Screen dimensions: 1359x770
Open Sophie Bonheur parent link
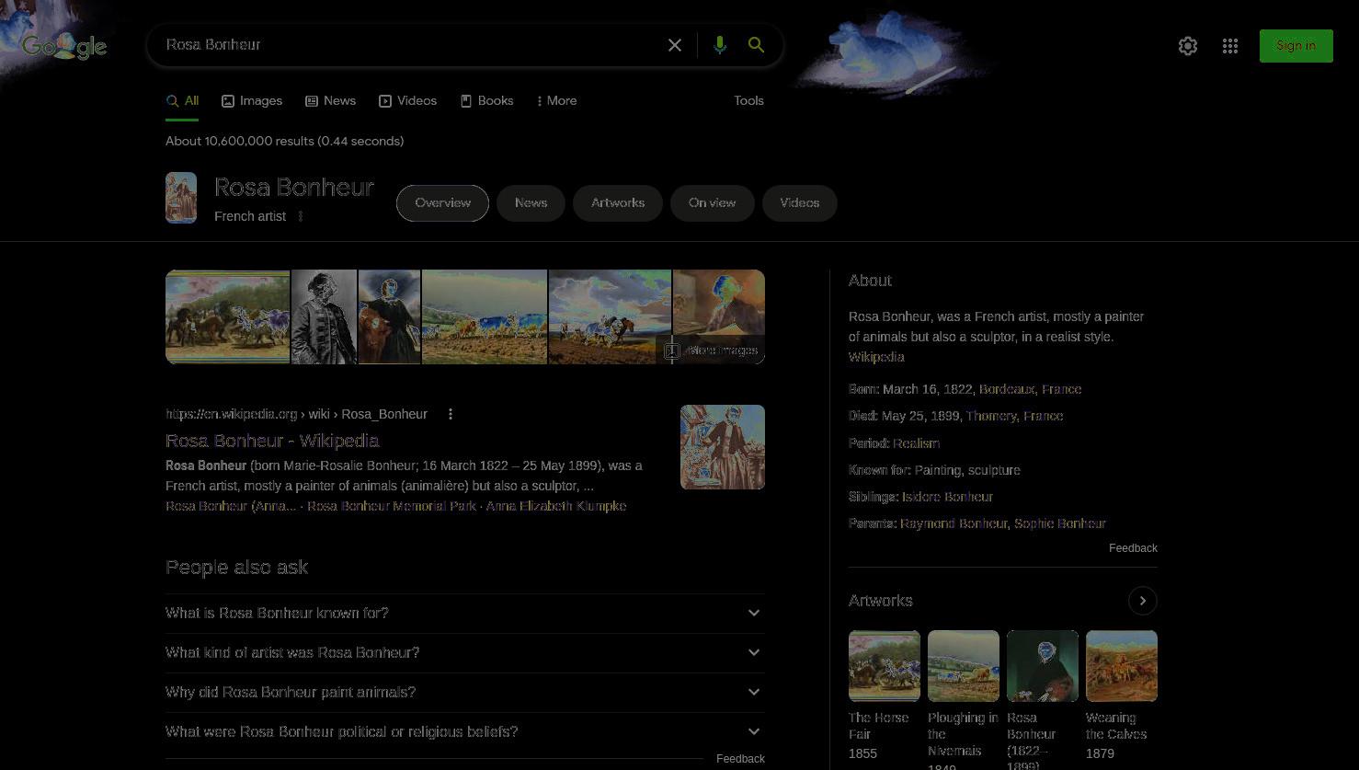pyautogui.click(x=1059, y=523)
